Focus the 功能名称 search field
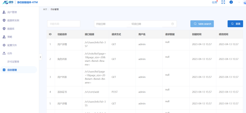The height and width of the screenshot is (113, 246). [x=63, y=24]
